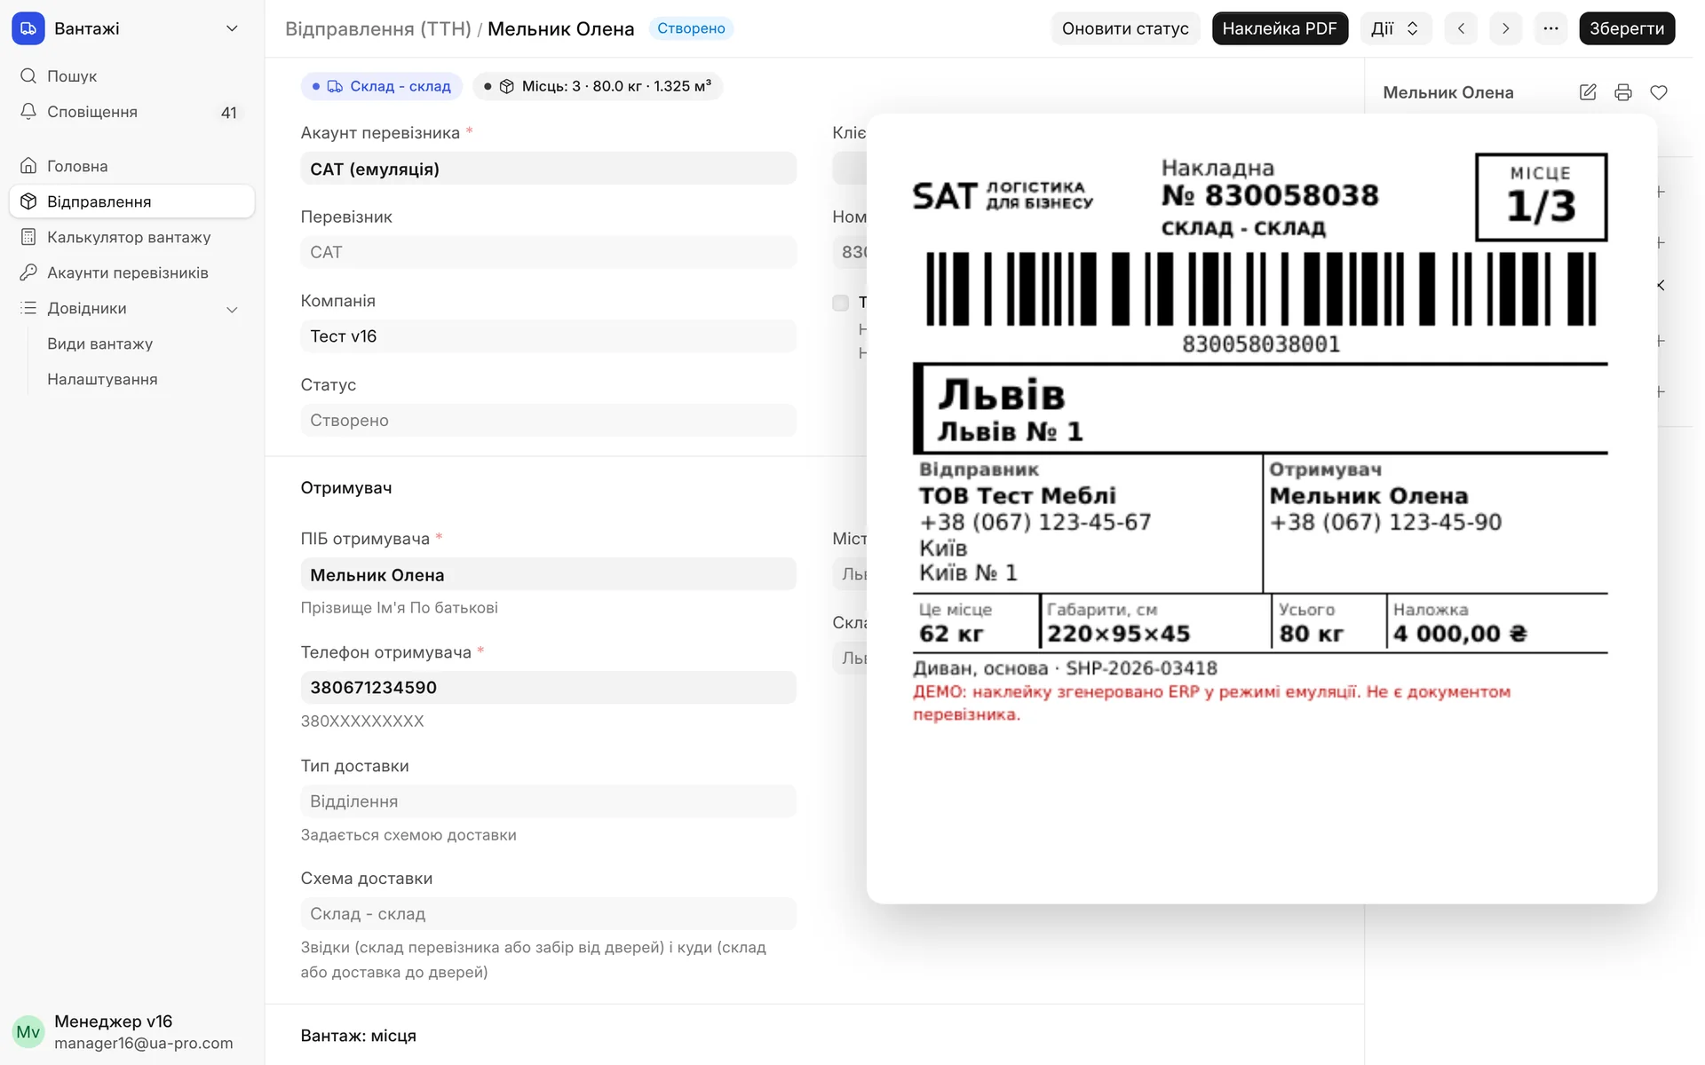Click the Телефон отримувача input
Screen dimensions: 1705x1065
tap(548, 688)
